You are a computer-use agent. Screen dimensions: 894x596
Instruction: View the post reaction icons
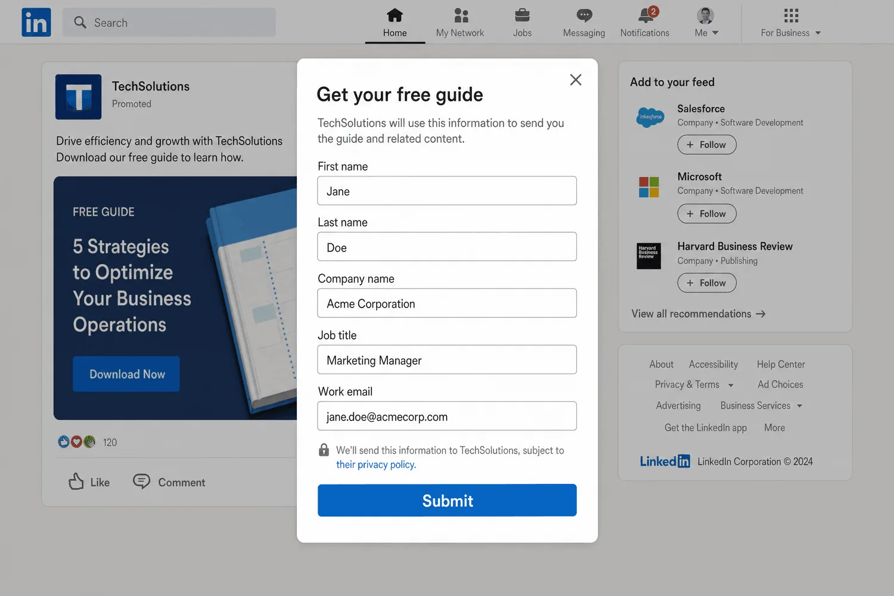77,442
